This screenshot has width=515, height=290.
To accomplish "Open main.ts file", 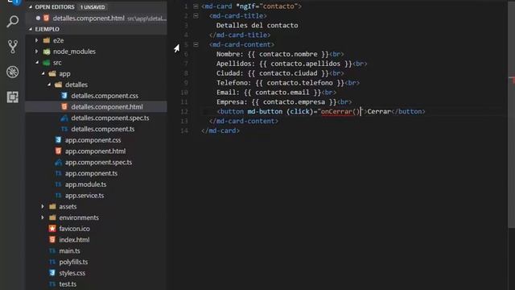I will coord(69,251).
